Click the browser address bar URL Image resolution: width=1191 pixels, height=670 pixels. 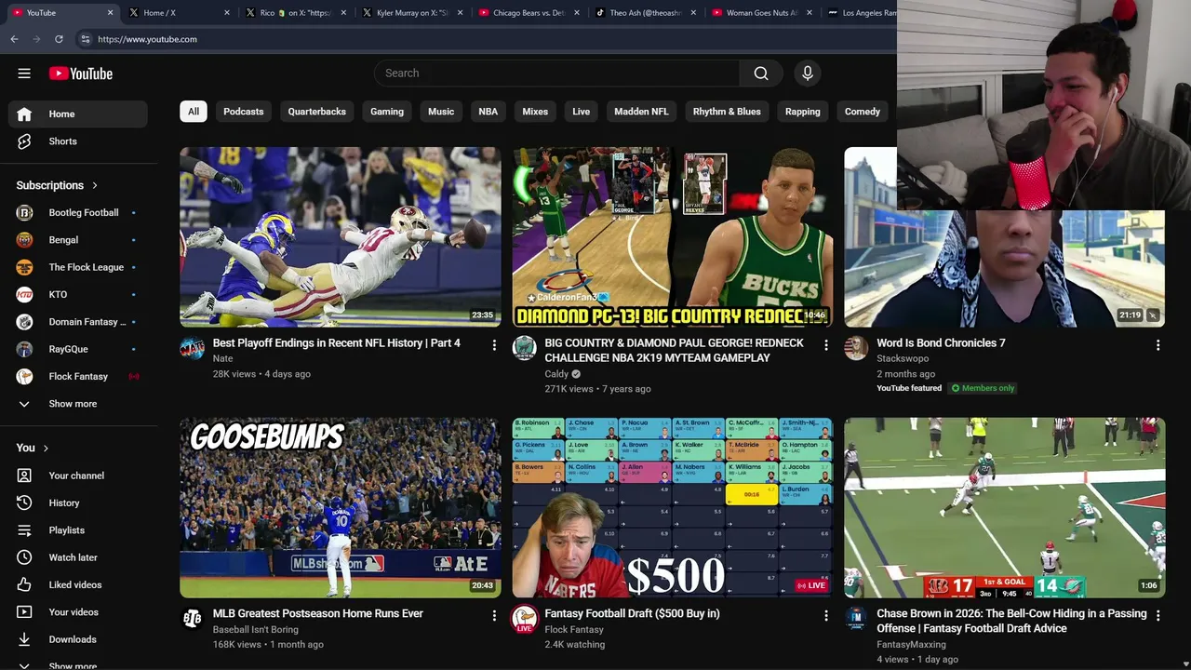(147, 39)
